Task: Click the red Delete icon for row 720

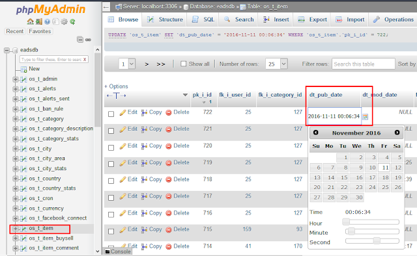Action: pos(169,146)
